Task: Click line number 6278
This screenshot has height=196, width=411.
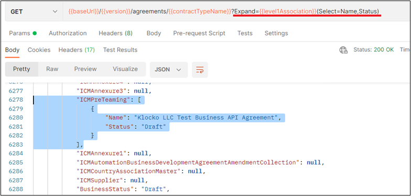Action: point(16,100)
